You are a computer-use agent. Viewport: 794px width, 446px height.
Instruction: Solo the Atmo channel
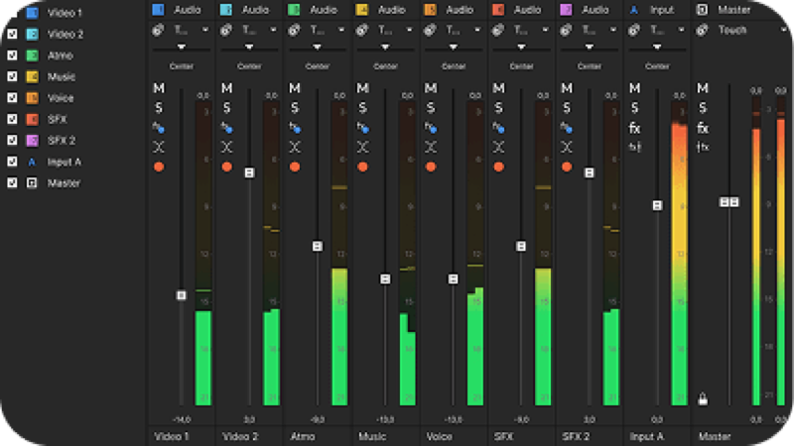coord(294,108)
